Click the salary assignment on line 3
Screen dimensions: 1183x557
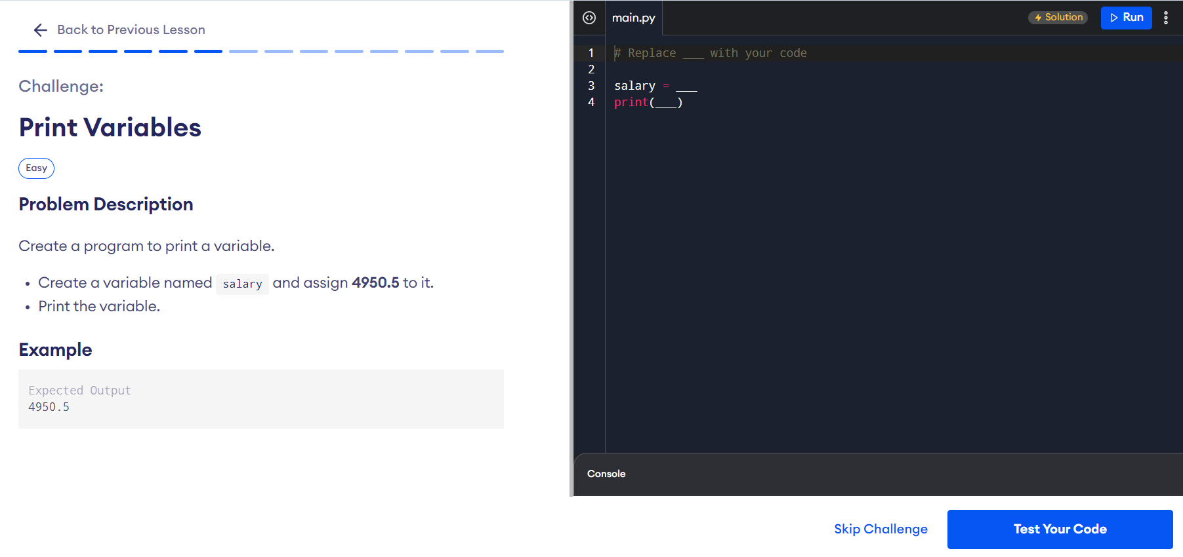click(x=655, y=86)
